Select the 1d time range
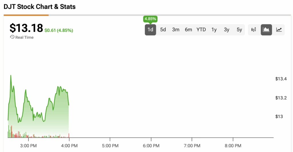 (x=150, y=30)
